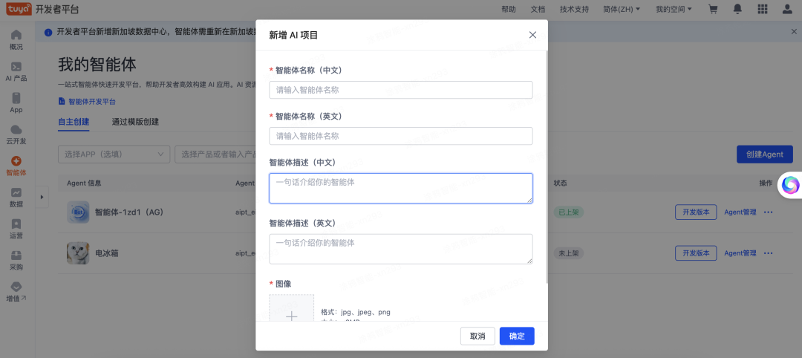Click 确定 button in dialog
Image resolution: width=802 pixels, height=358 pixels.
[x=517, y=336]
